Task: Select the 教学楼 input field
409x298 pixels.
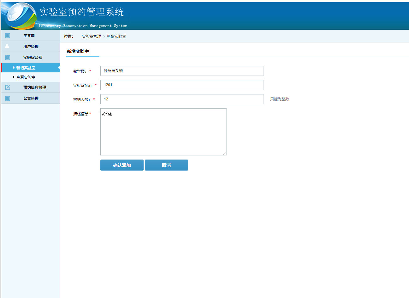Action: coord(182,71)
